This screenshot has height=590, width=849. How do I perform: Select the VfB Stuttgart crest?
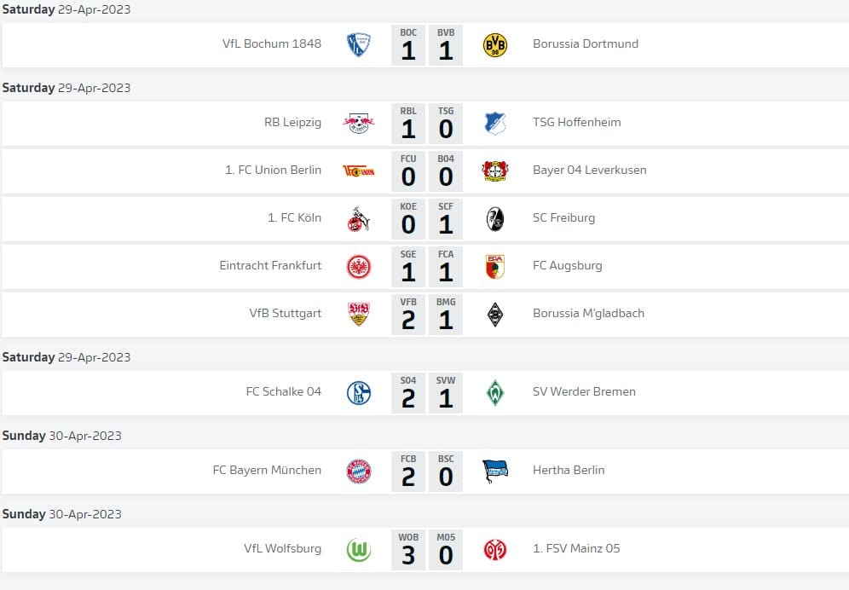359,315
